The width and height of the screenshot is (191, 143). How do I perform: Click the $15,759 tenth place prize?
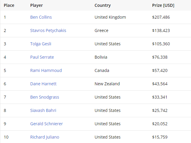pos(160,137)
